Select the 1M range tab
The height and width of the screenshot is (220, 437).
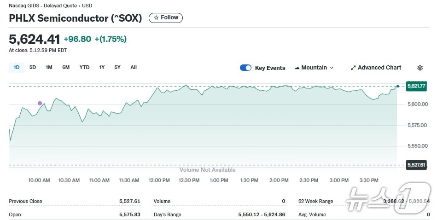click(49, 67)
